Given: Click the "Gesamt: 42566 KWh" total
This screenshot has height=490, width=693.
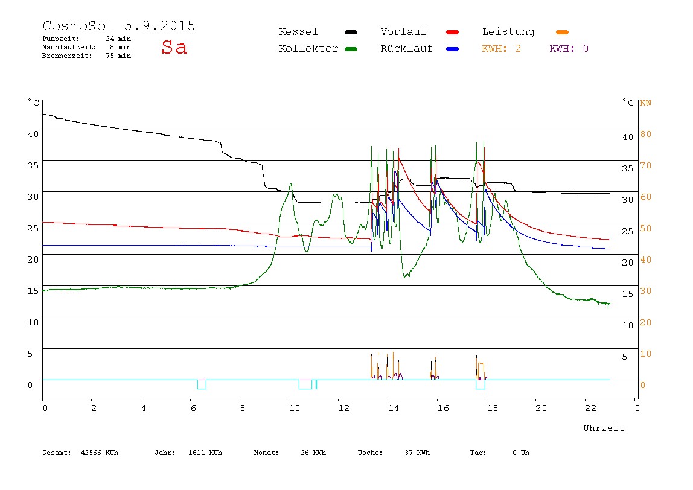Looking at the screenshot, I should (x=80, y=453).
